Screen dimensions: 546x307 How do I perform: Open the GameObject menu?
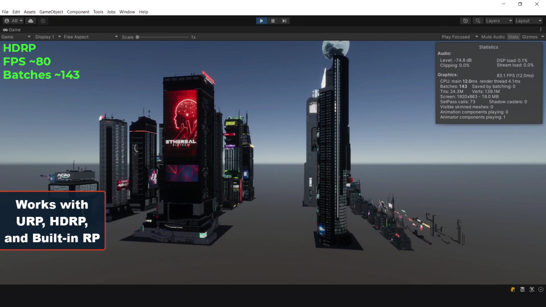51,12
